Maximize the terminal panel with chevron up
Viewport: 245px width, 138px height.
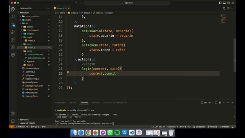pyautogui.click(x=228, y=102)
